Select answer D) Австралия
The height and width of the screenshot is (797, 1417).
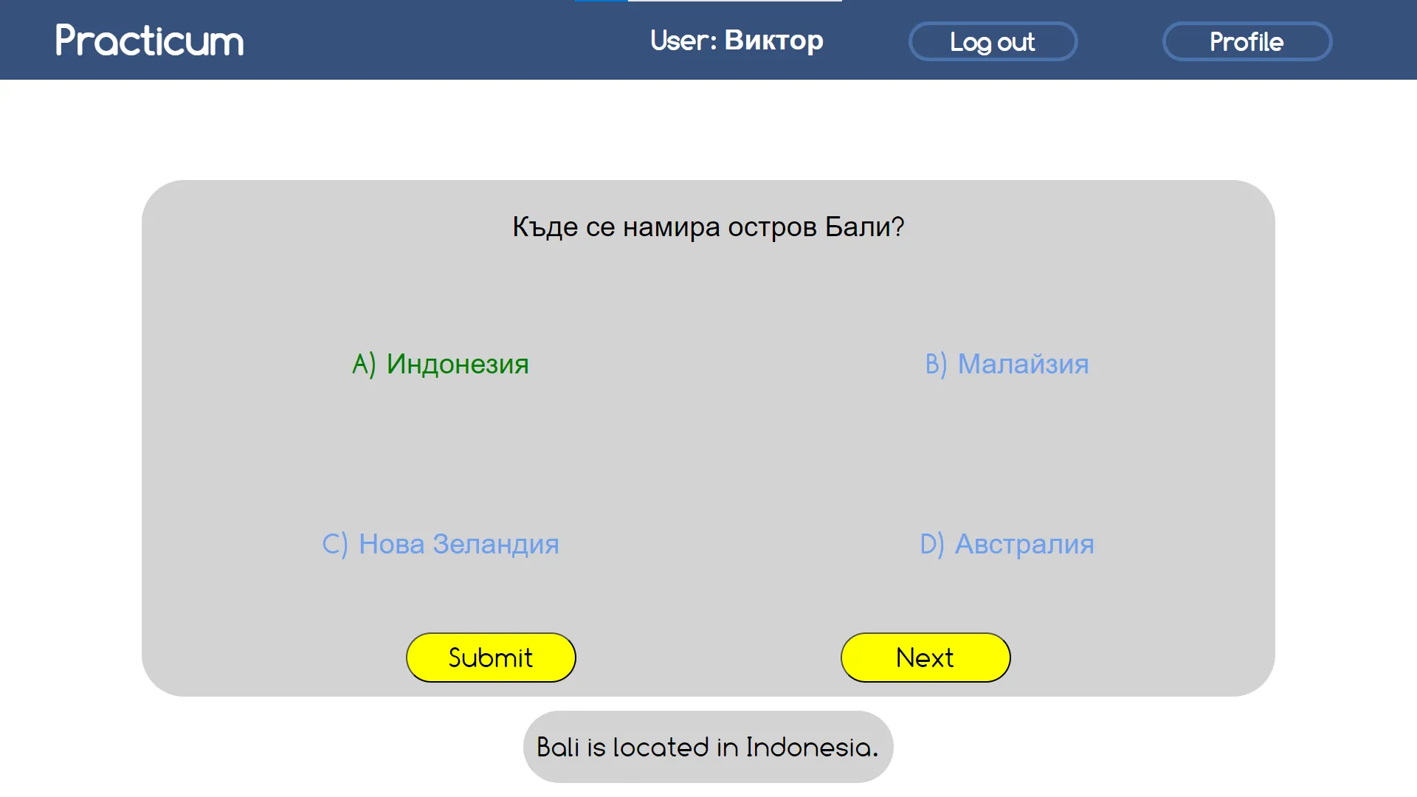click(1007, 544)
